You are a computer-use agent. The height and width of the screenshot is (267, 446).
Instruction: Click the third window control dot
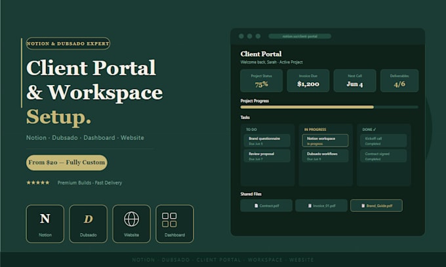258,36
